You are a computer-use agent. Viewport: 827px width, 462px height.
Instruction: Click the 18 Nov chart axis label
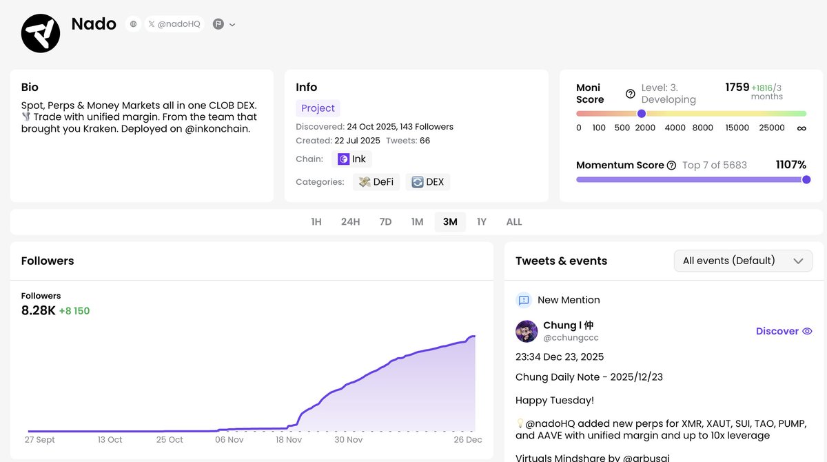click(x=289, y=440)
